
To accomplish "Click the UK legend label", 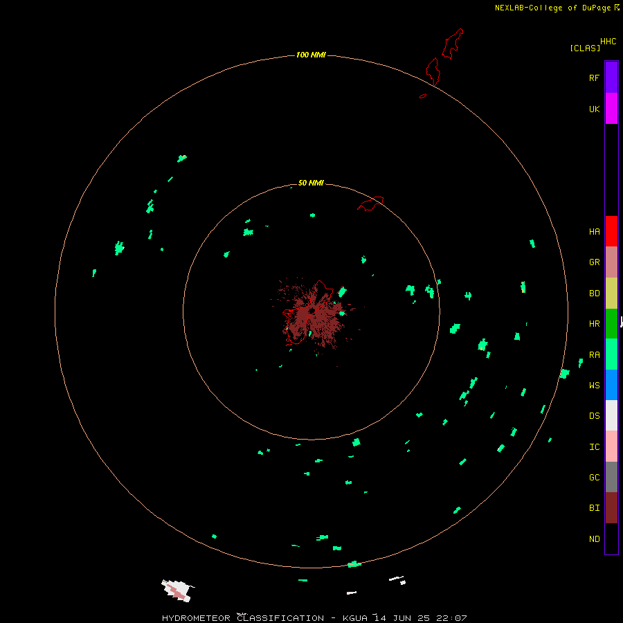I will pyautogui.click(x=594, y=109).
